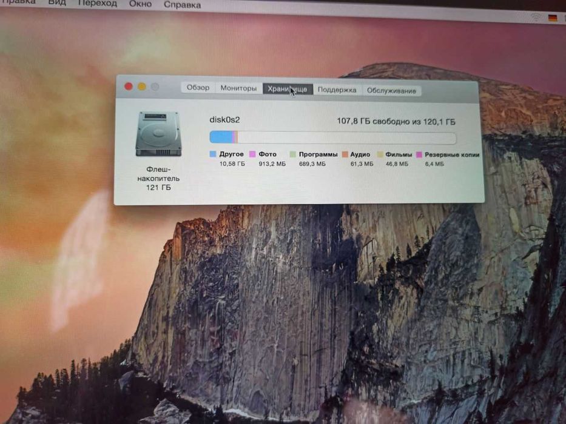Open the Справка menu
Screen dimensions: 566x424
[182, 5]
